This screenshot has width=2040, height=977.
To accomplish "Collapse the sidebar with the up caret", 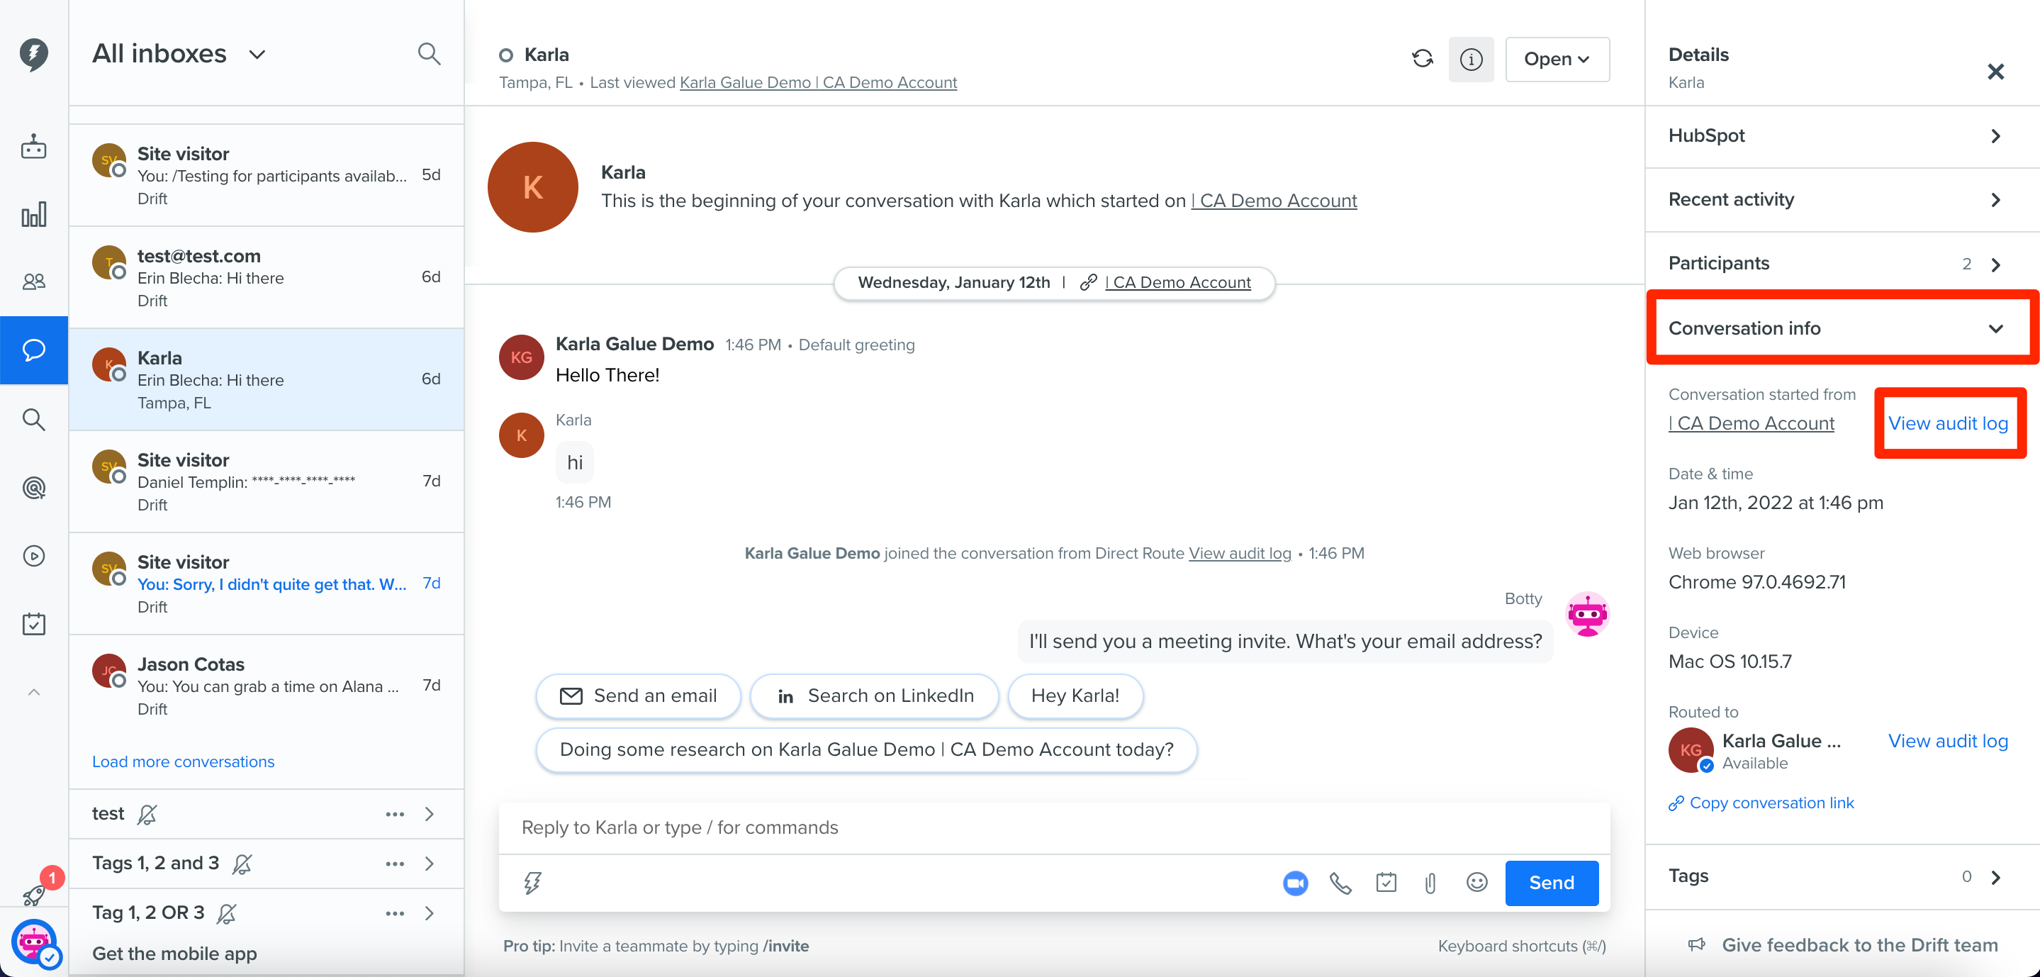I will point(33,693).
